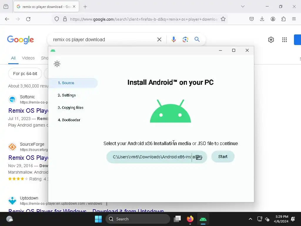Click the Firefox address bar URL
301x226 pixels.
click(x=144, y=19)
